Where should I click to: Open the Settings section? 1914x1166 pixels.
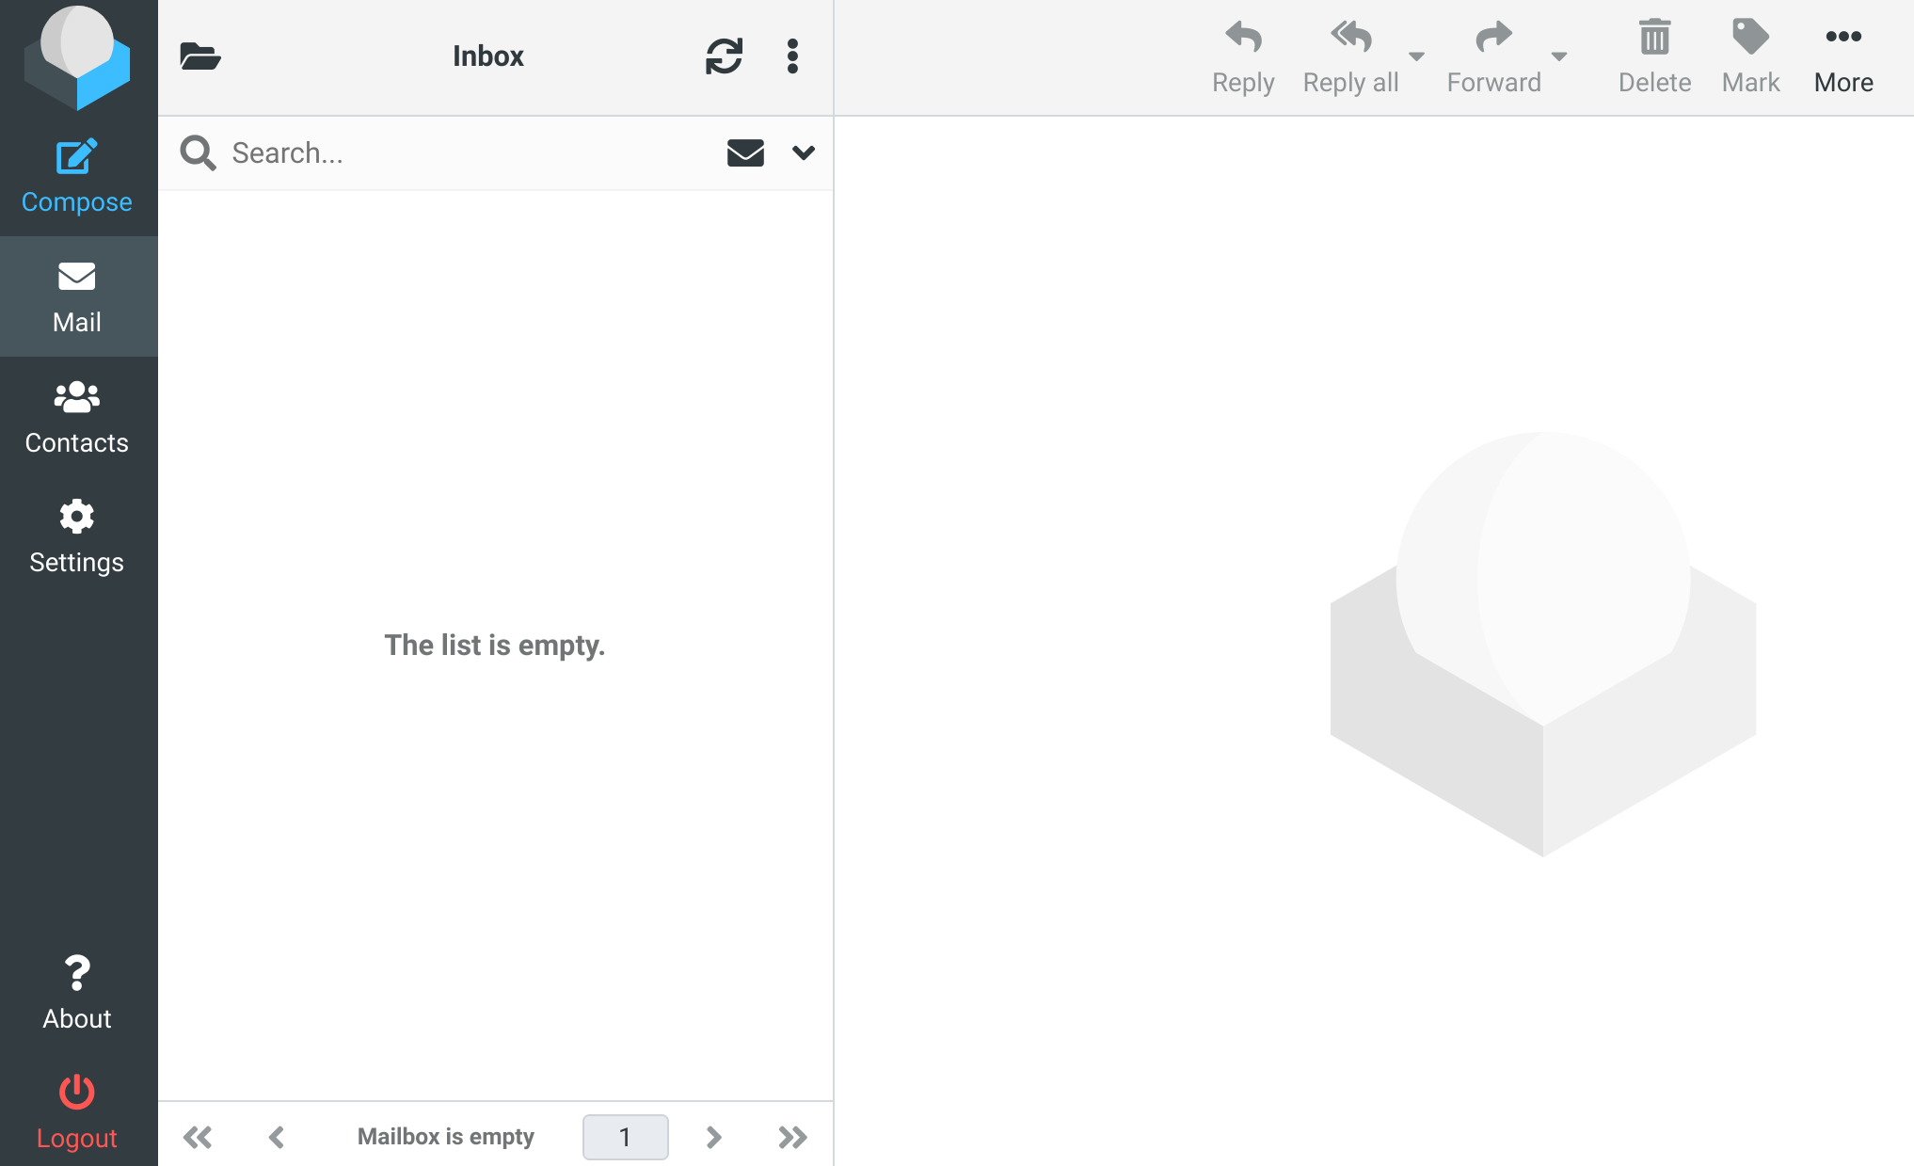pos(77,536)
